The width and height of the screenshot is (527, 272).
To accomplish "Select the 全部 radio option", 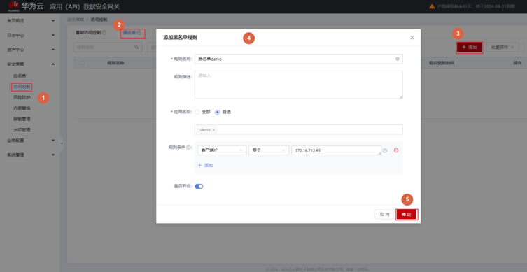I will point(197,112).
